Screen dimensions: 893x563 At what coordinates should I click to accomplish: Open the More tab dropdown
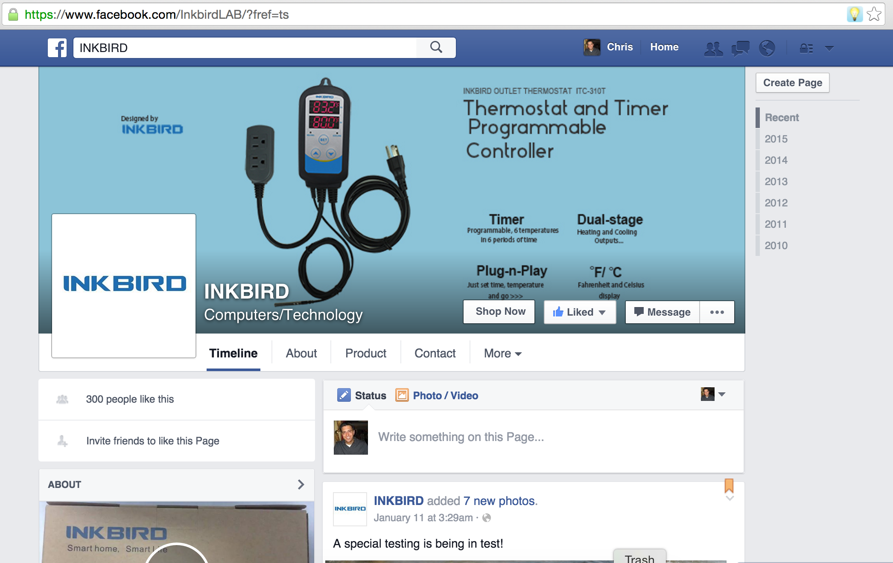click(503, 353)
